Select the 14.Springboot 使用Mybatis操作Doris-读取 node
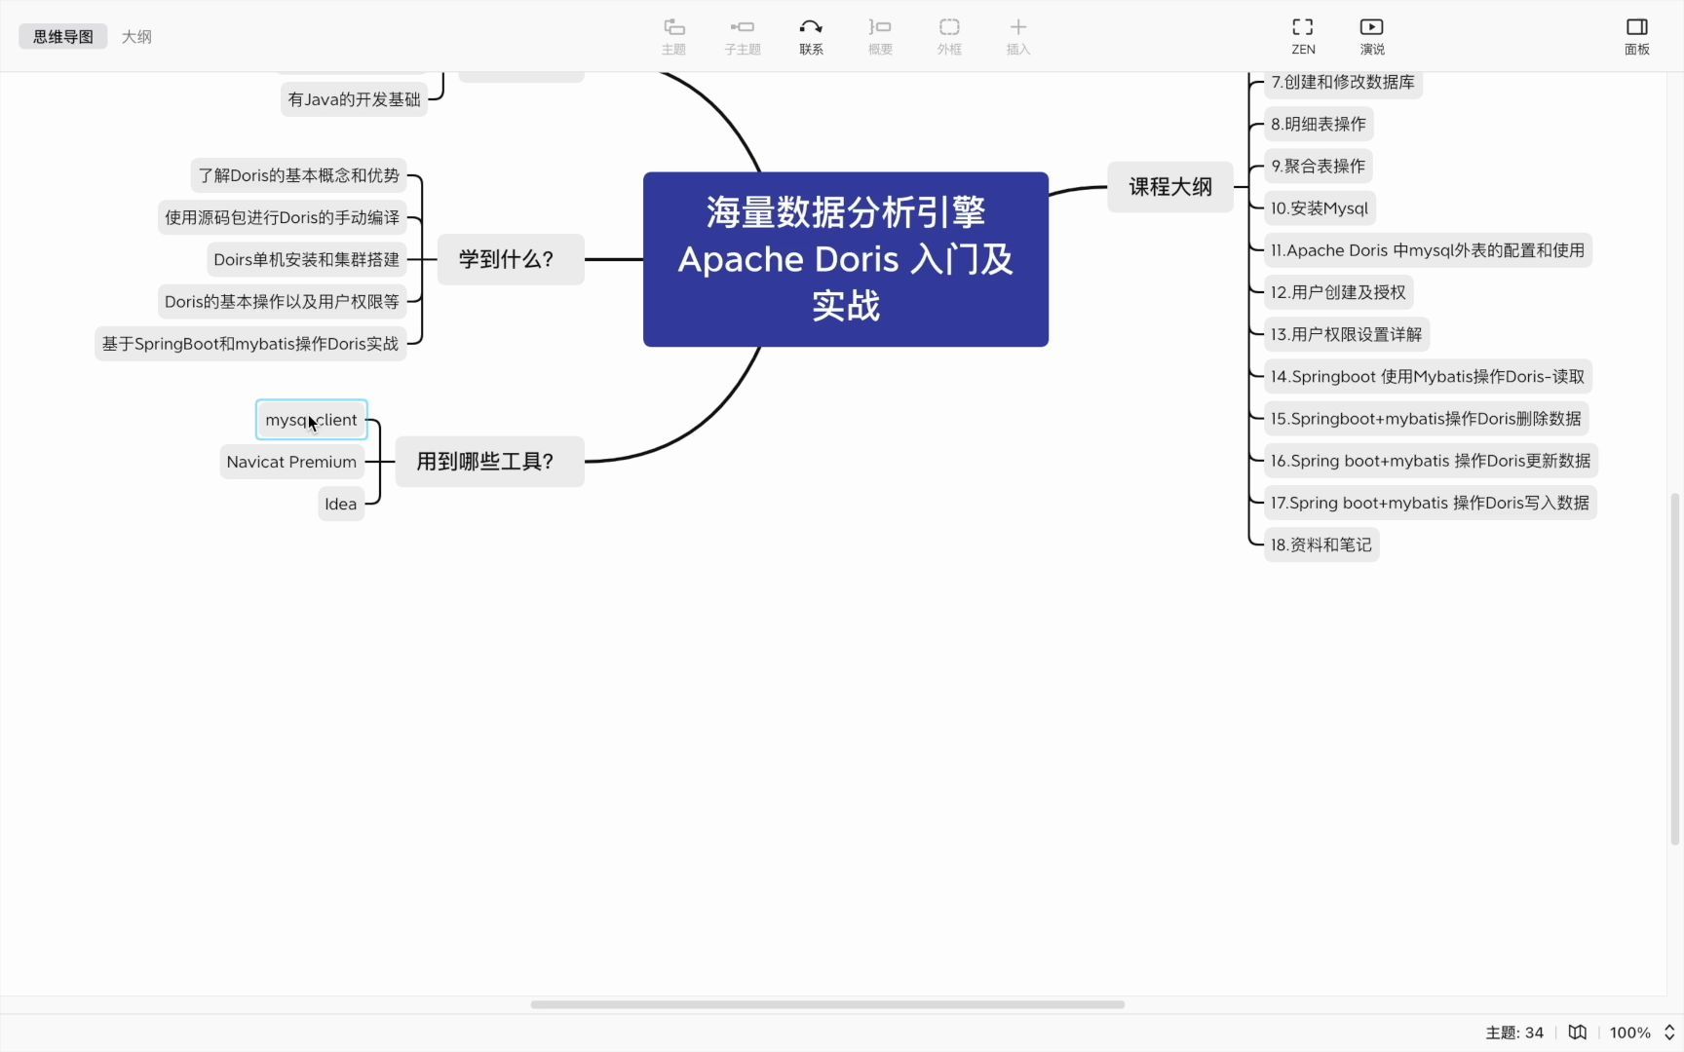The width and height of the screenshot is (1684, 1052). tap(1428, 376)
